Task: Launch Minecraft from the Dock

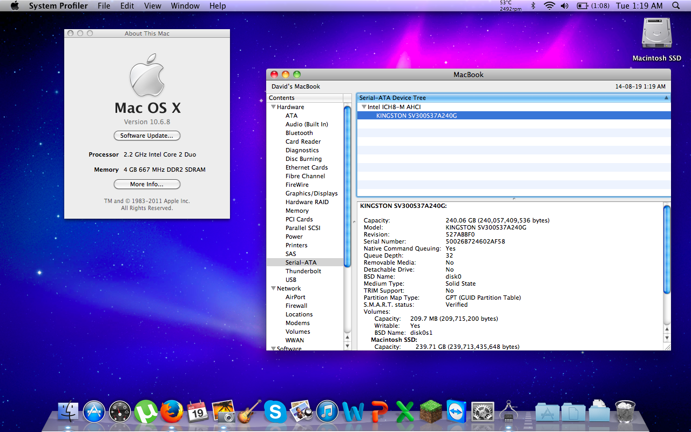Action: pyautogui.click(x=431, y=411)
